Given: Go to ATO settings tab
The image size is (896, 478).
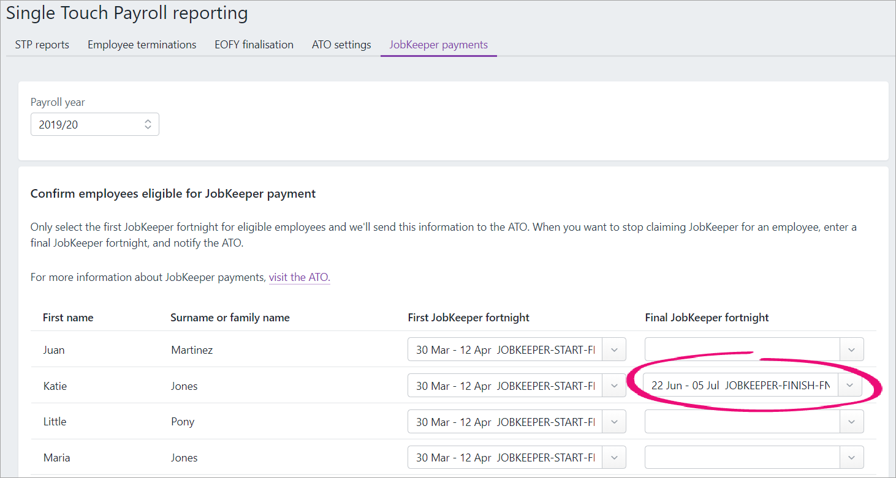Looking at the screenshot, I should coord(341,45).
